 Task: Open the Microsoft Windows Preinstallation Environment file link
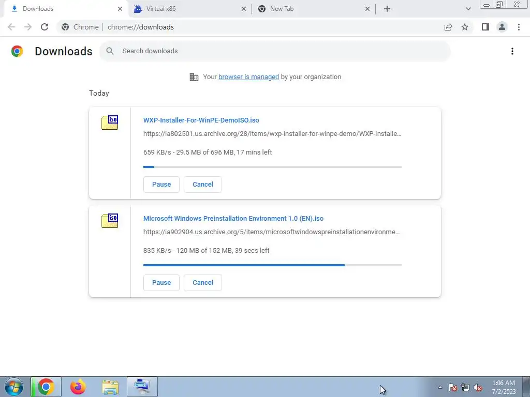coord(233,219)
